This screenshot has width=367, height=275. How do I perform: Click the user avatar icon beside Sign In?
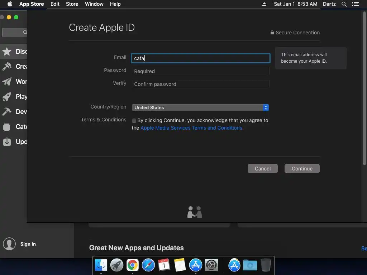(9, 244)
